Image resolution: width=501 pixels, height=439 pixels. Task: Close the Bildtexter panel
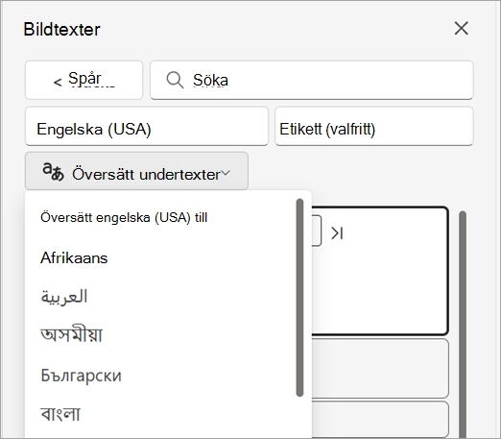tap(461, 29)
